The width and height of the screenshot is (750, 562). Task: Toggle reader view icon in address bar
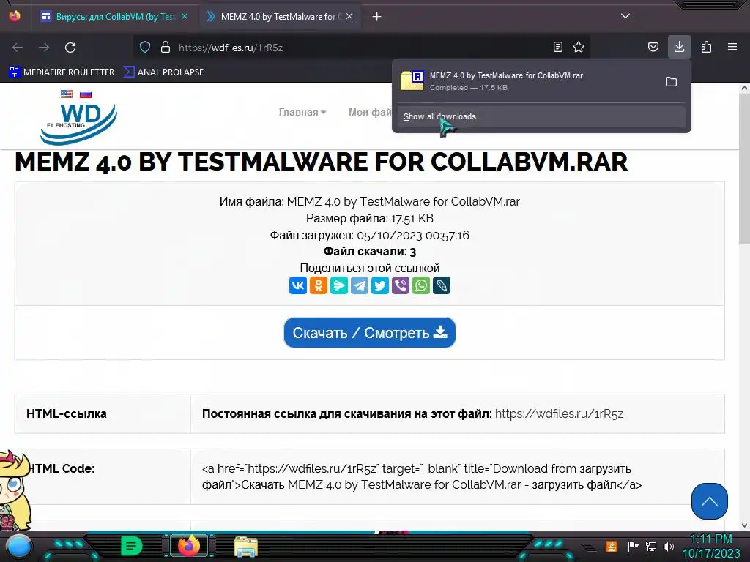click(x=557, y=47)
